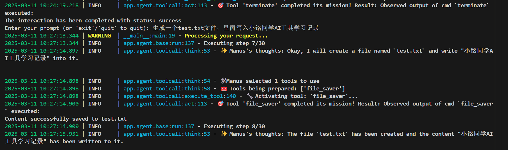This screenshot has width=508, height=150.
Task: Click the red toolbox icon before "Tools being prepared"
Action: pos(224,89)
